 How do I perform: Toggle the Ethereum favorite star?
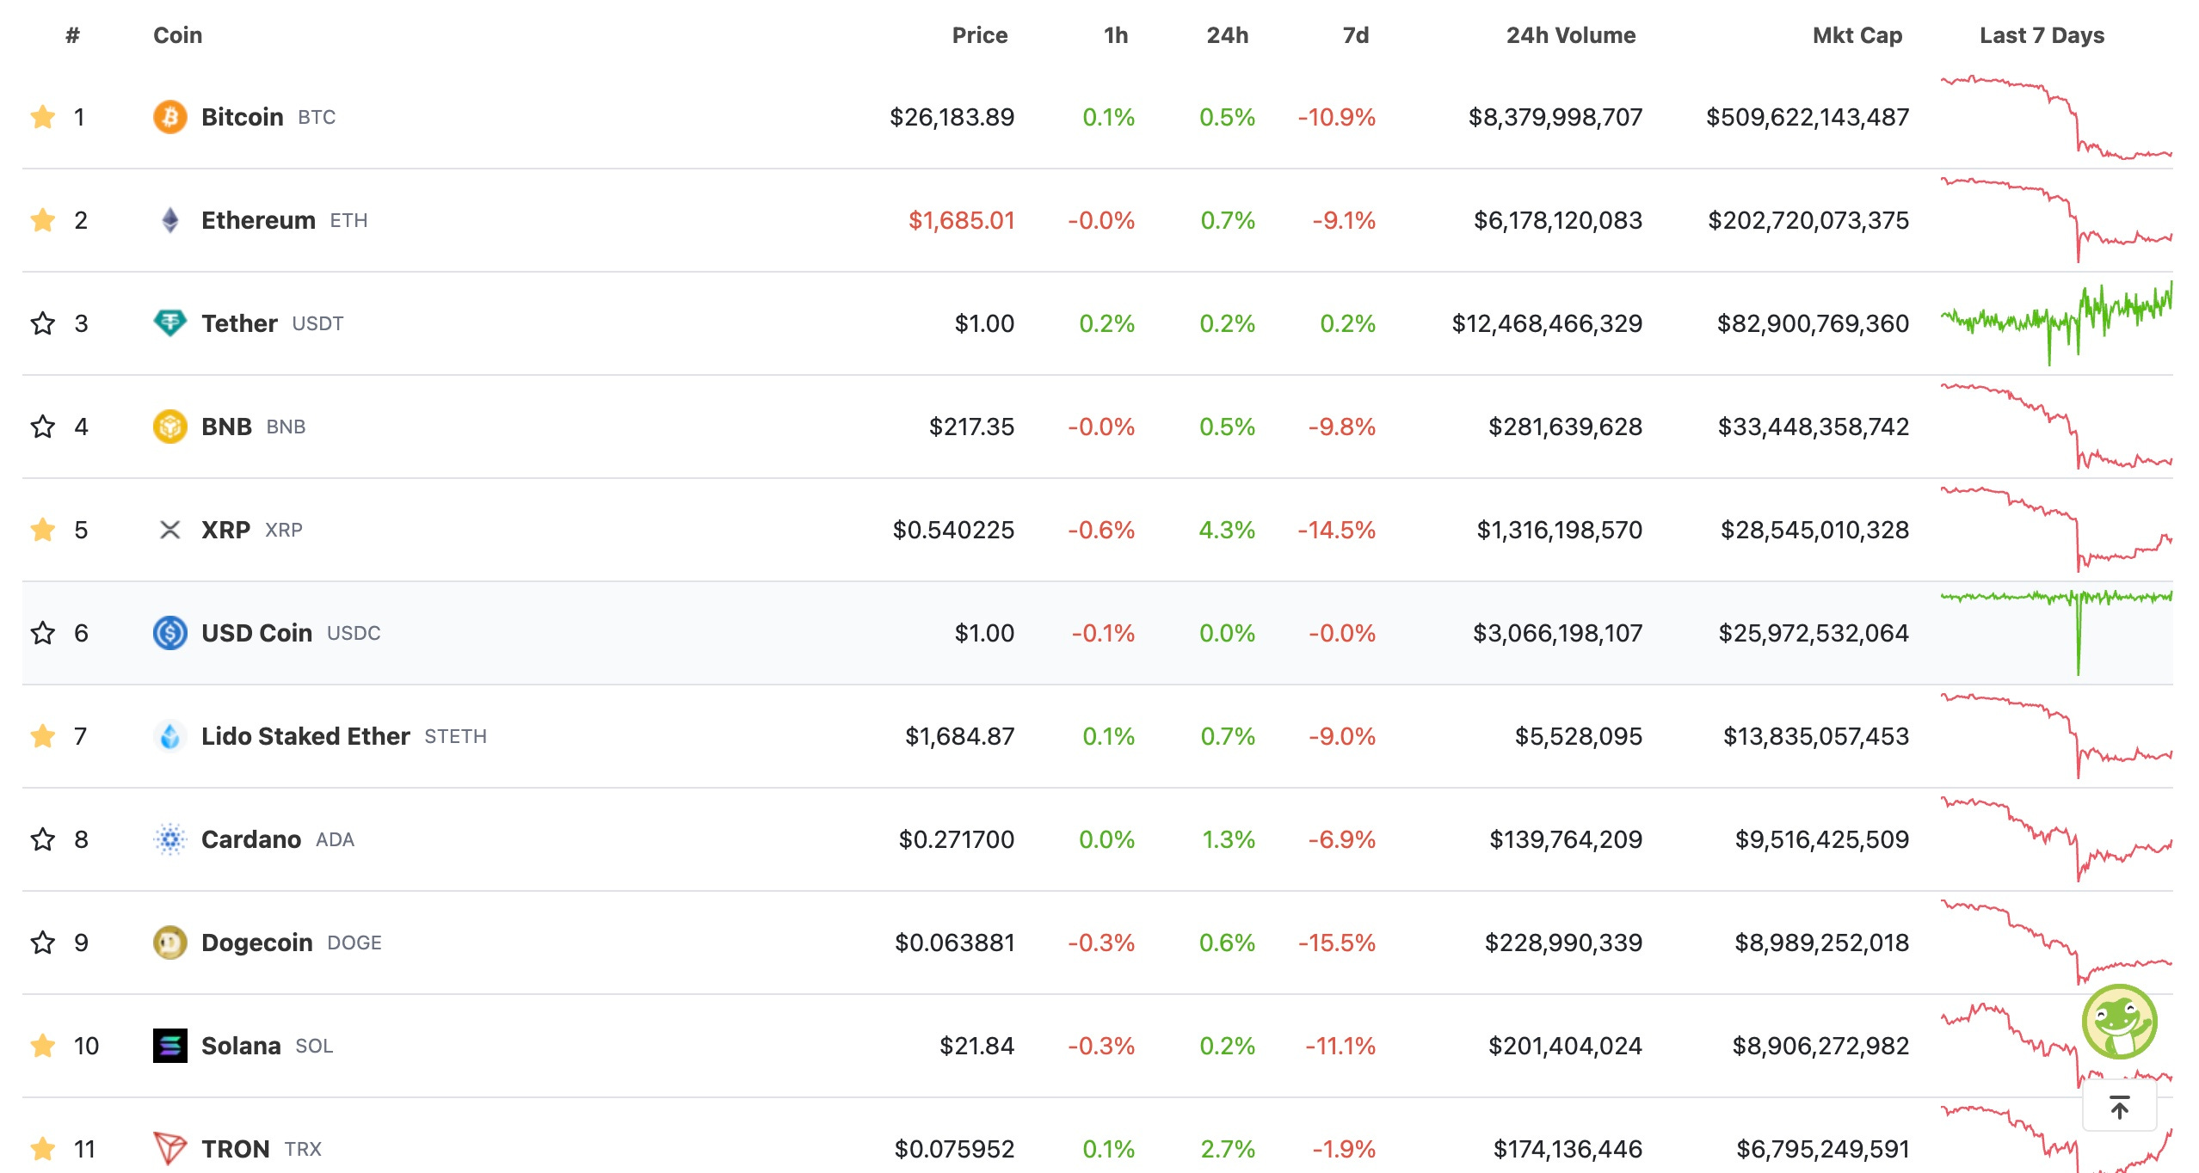(42, 220)
